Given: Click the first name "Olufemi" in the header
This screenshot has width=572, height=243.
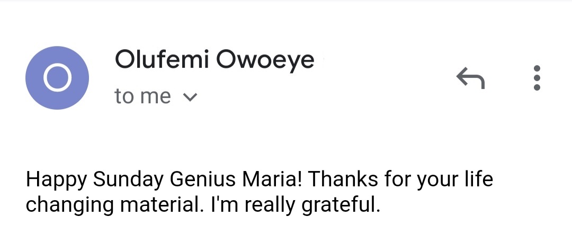Looking at the screenshot, I should (162, 60).
